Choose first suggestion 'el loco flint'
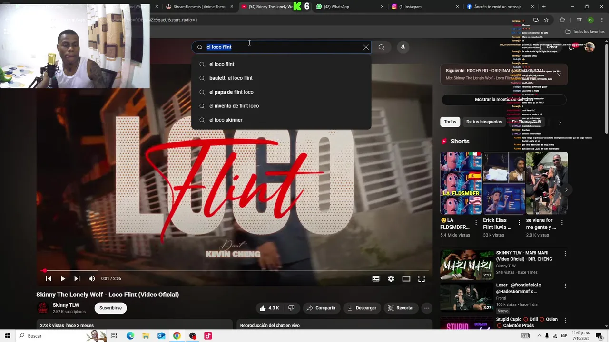 pyautogui.click(x=281, y=64)
